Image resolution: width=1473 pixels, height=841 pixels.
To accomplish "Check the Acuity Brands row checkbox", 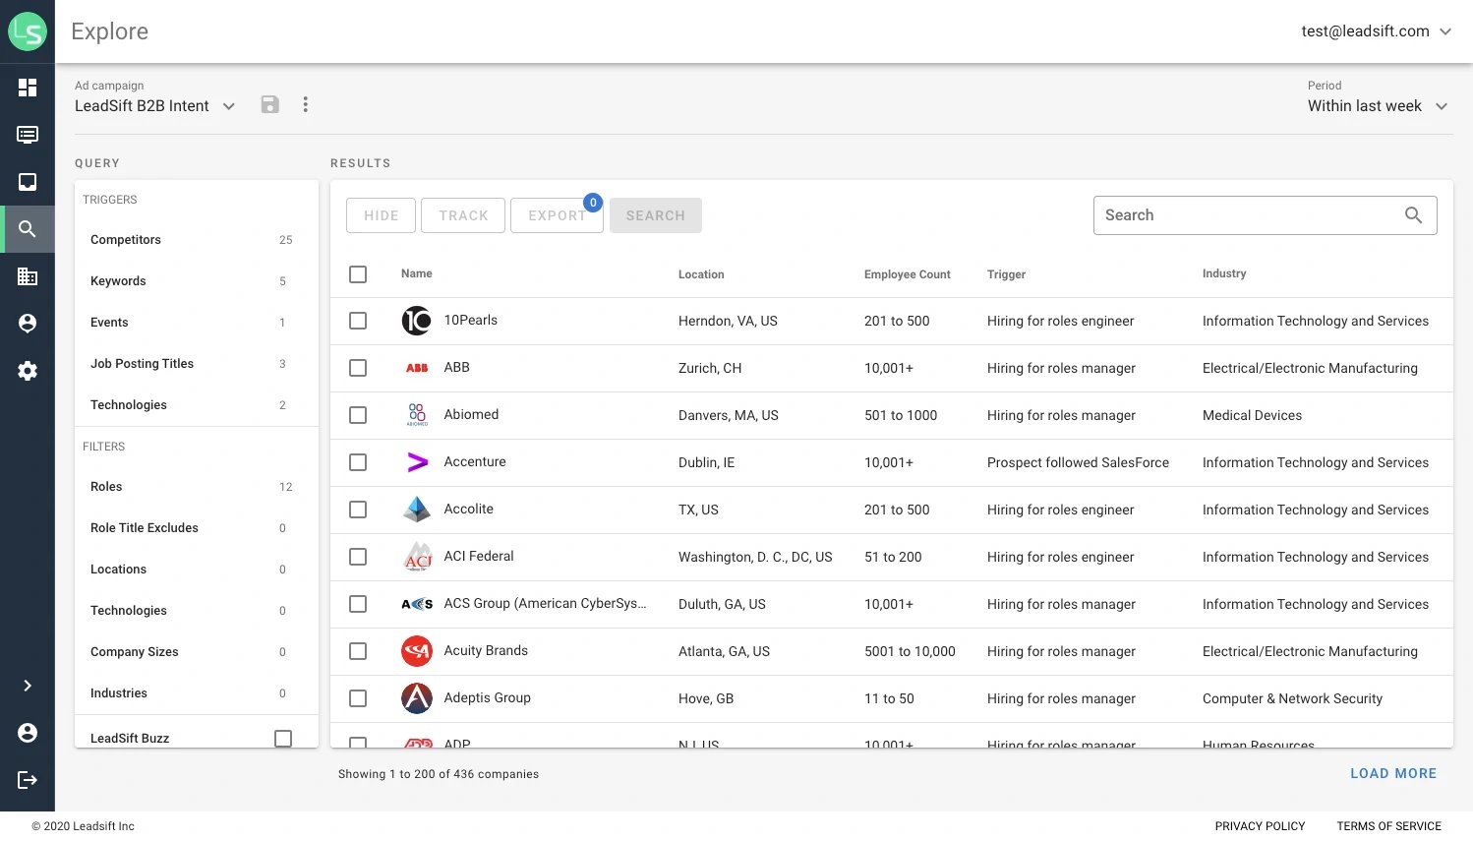I will [358, 651].
